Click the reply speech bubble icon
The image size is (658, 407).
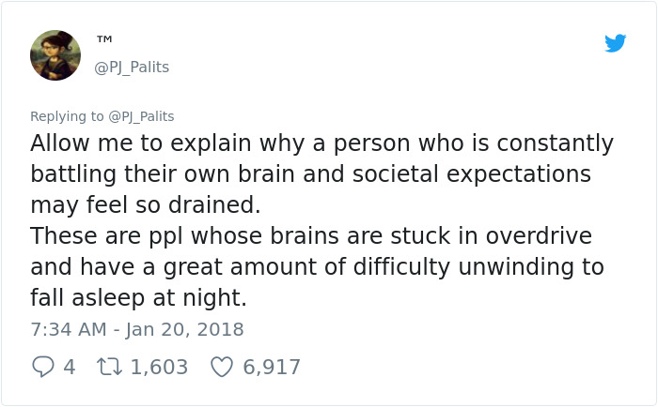tap(42, 367)
